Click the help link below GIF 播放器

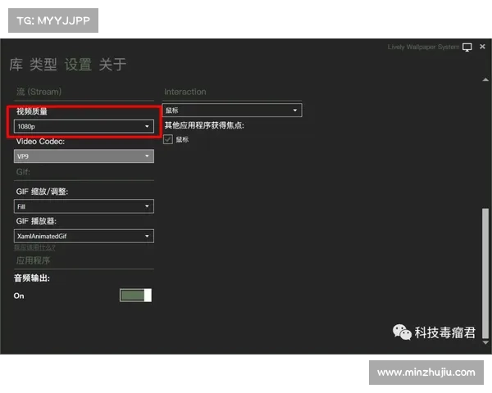34,246
